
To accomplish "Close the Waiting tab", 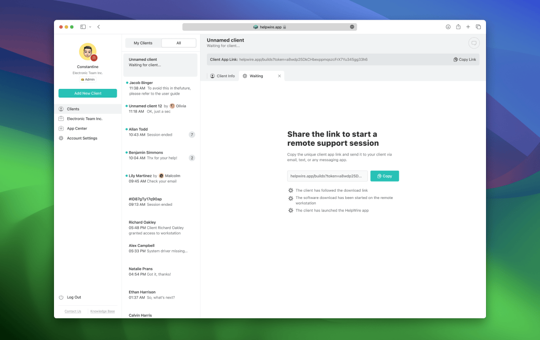I will coord(279,76).
